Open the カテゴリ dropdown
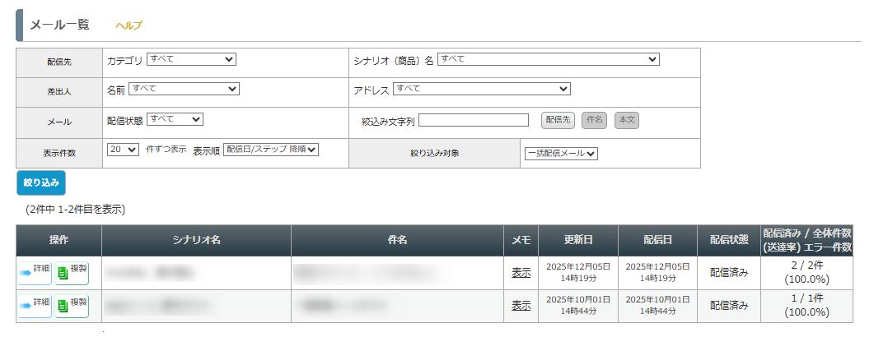The width and height of the screenshot is (874, 337). click(191, 59)
